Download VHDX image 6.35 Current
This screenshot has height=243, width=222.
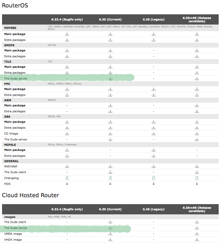110,240
